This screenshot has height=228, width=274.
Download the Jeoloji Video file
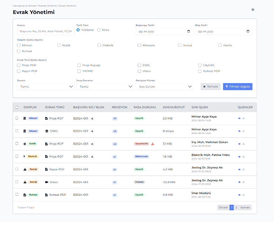[x=244, y=182]
